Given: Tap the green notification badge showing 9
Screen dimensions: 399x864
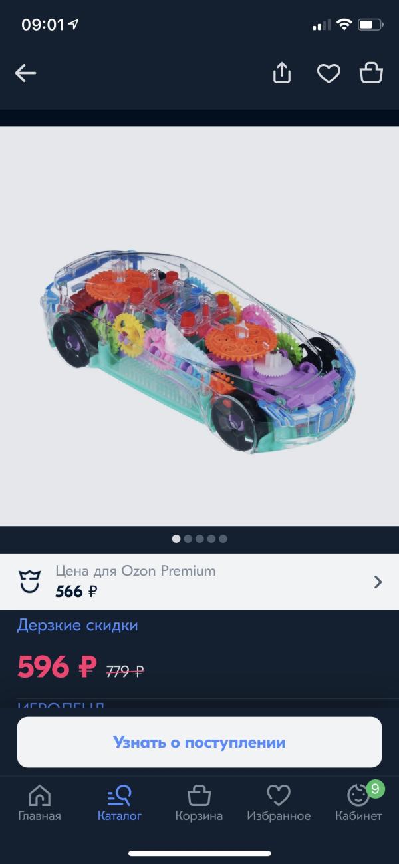Looking at the screenshot, I should point(375,789).
